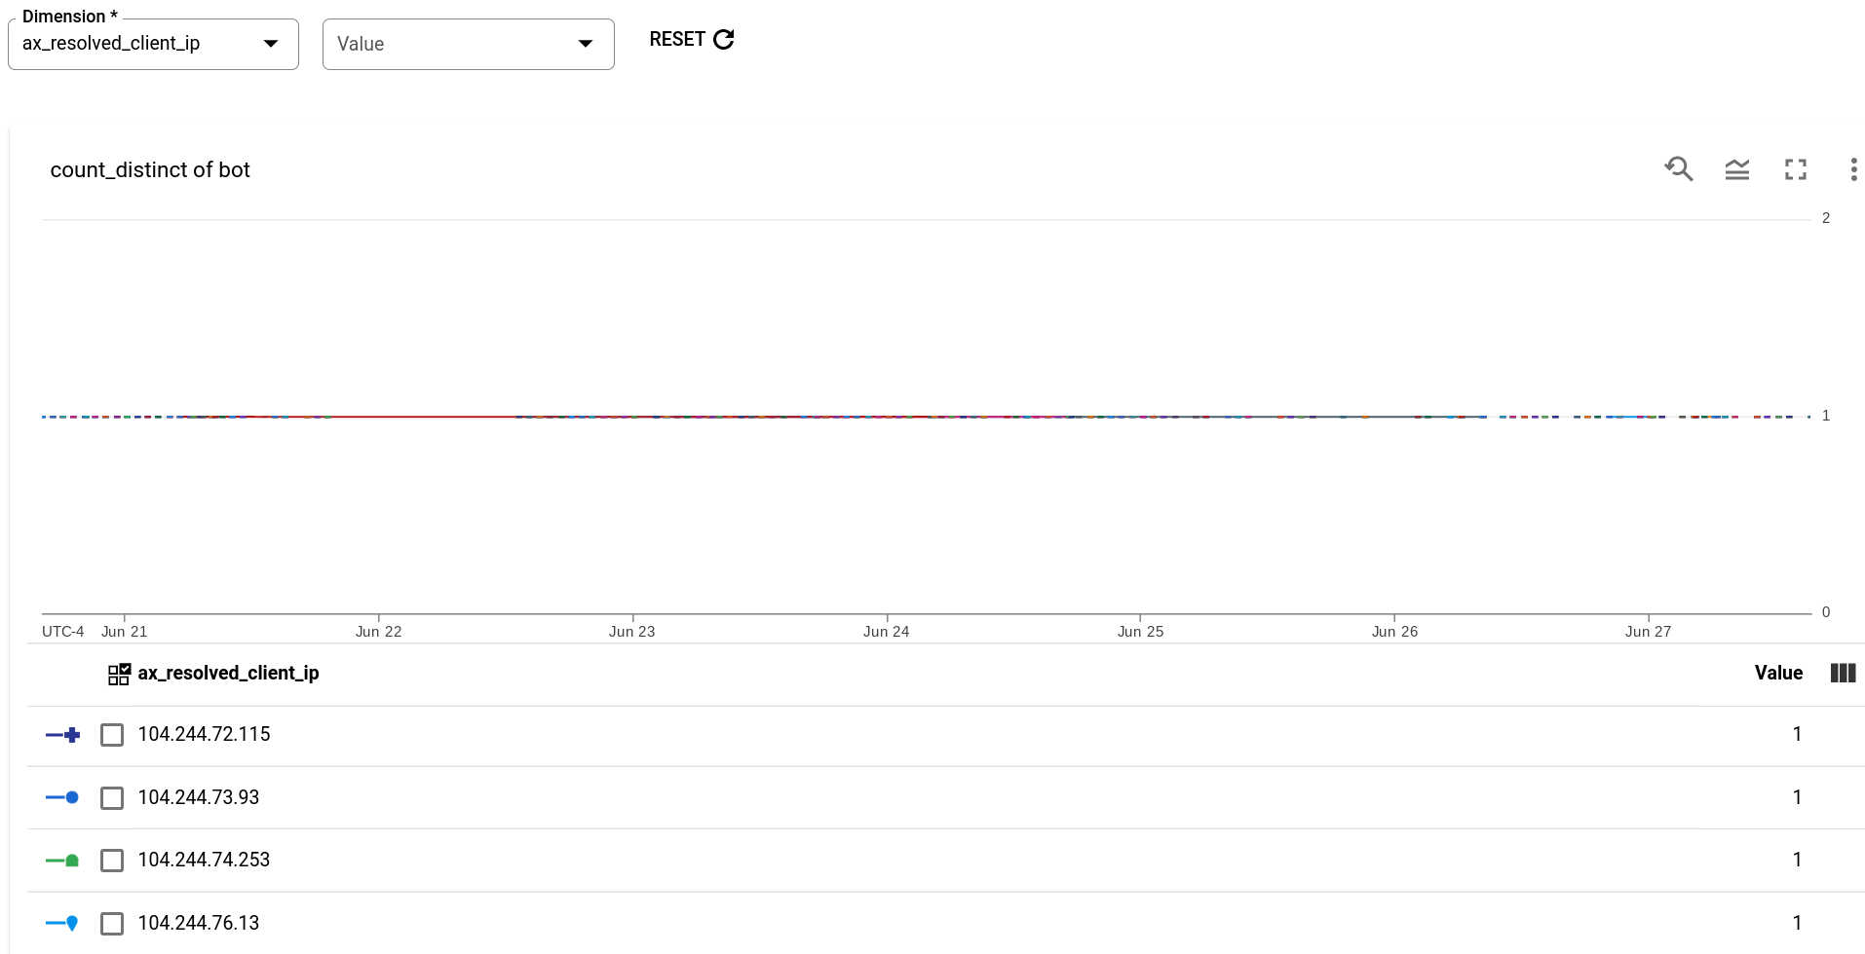Expand the ax_resolved_client_ip selector arrow
Viewport: 1865px width, 954px height.
pyautogui.click(x=270, y=44)
